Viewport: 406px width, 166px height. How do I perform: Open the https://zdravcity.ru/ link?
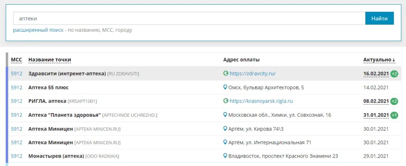[252, 73]
